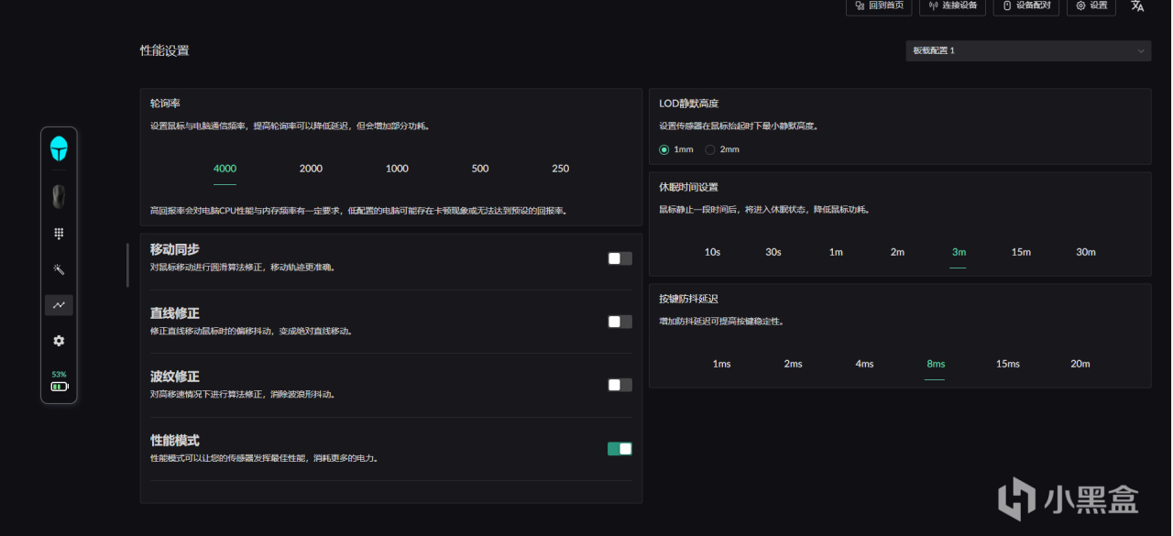Set sleep time to 30m
The width and height of the screenshot is (1173, 536).
(1086, 252)
